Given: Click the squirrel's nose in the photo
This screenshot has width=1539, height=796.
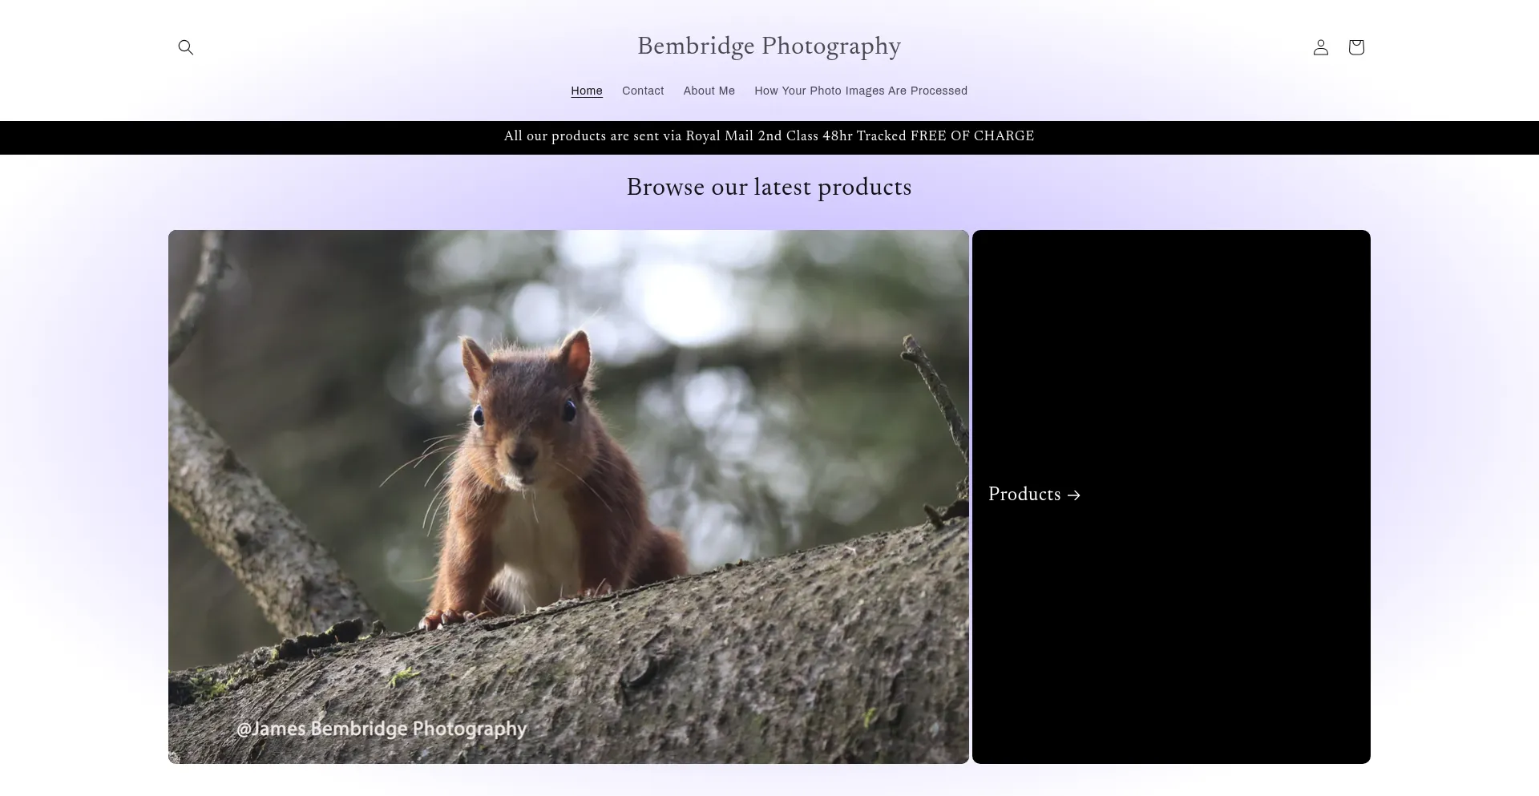Looking at the screenshot, I should coord(522,456).
